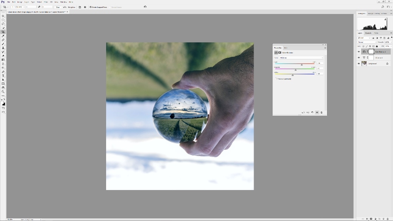Select the Type tool

(x=3, y=76)
